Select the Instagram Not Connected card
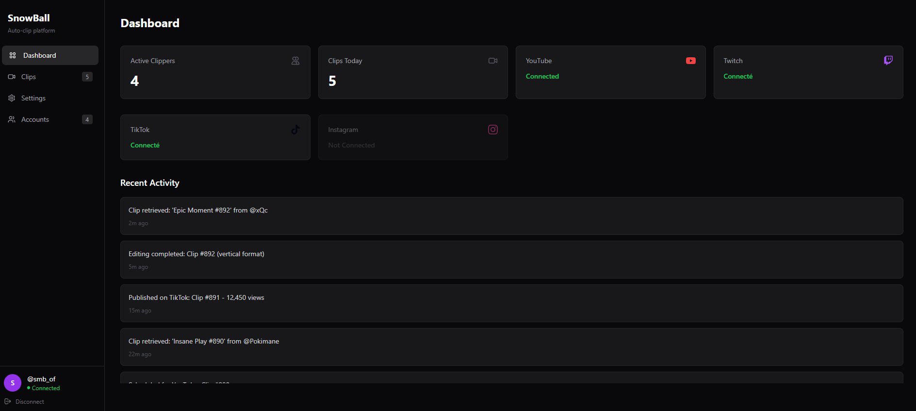Viewport: 916px width, 411px height. coord(413,137)
